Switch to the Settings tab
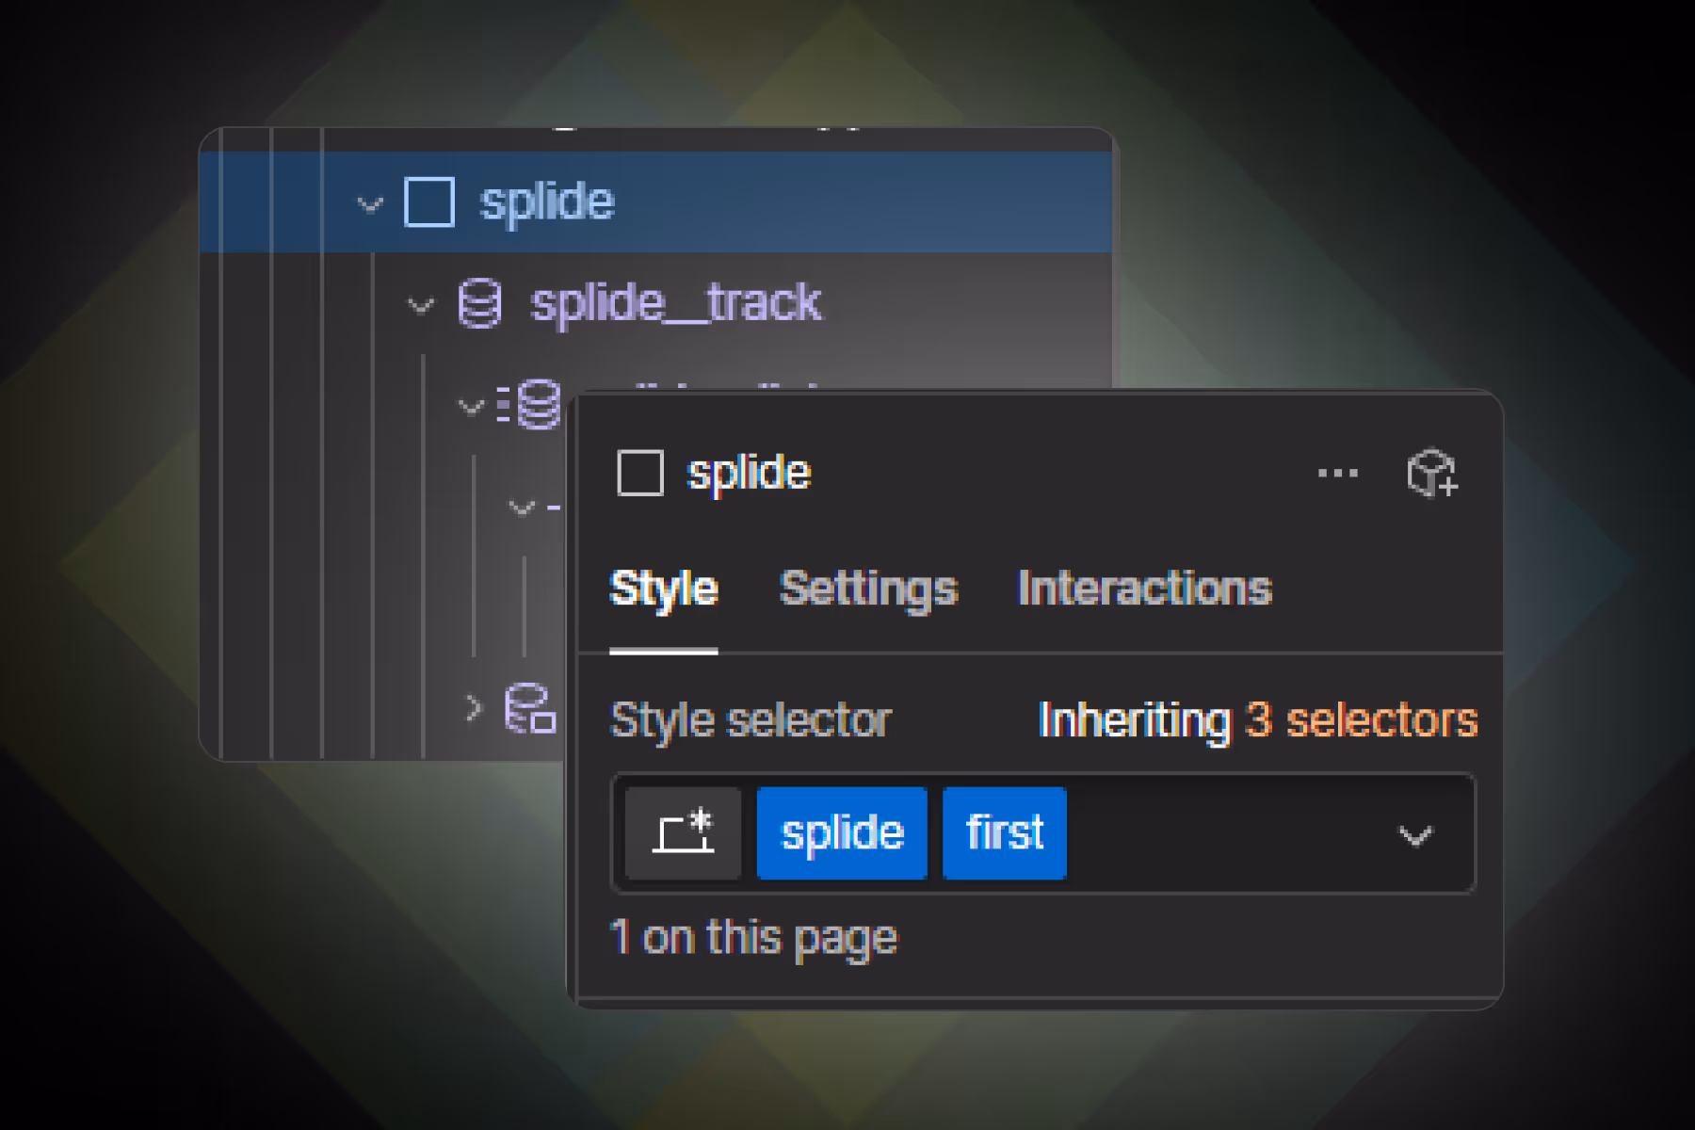This screenshot has width=1695, height=1130. 868,590
